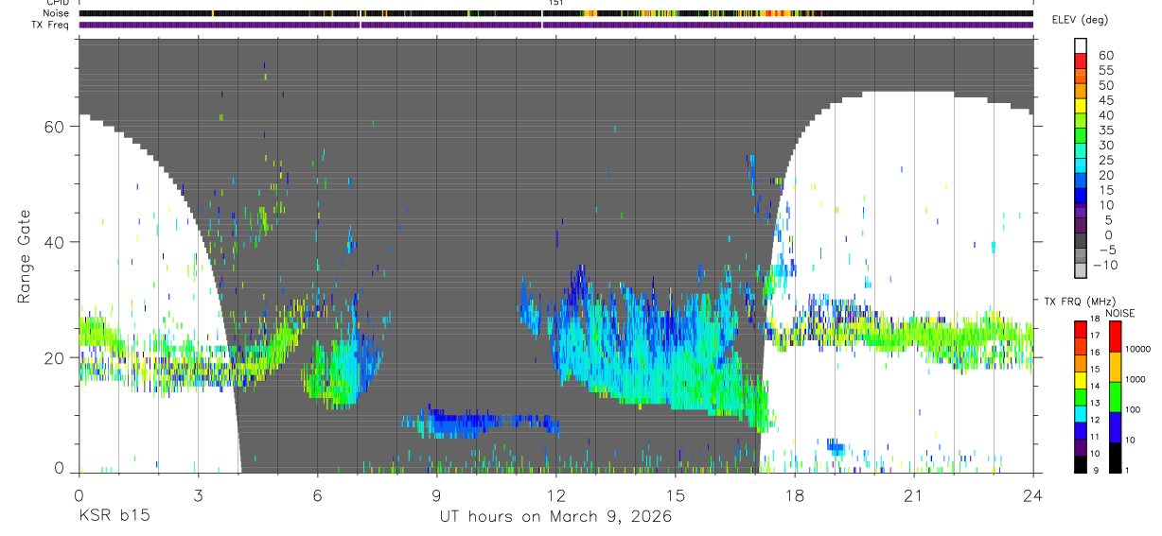
Task: Click the 'Noise' row label at top left
Action: tap(56, 13)
